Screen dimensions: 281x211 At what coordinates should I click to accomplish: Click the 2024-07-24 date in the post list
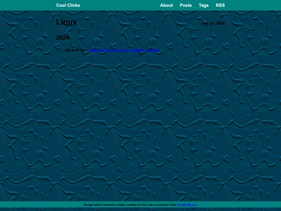coord(75,50)
